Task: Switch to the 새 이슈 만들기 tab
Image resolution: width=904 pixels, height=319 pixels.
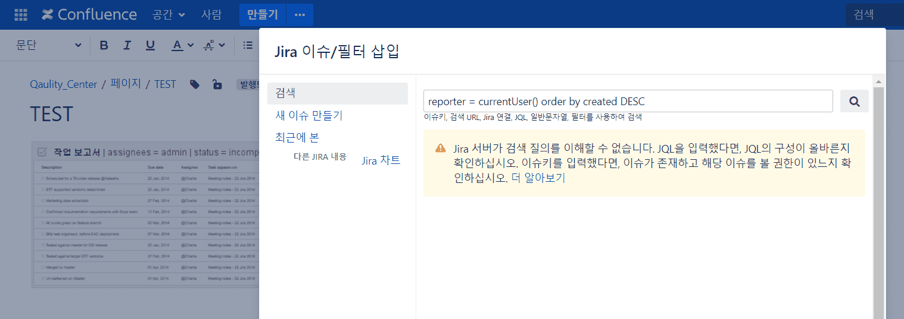Action: (x=309, y=115)
